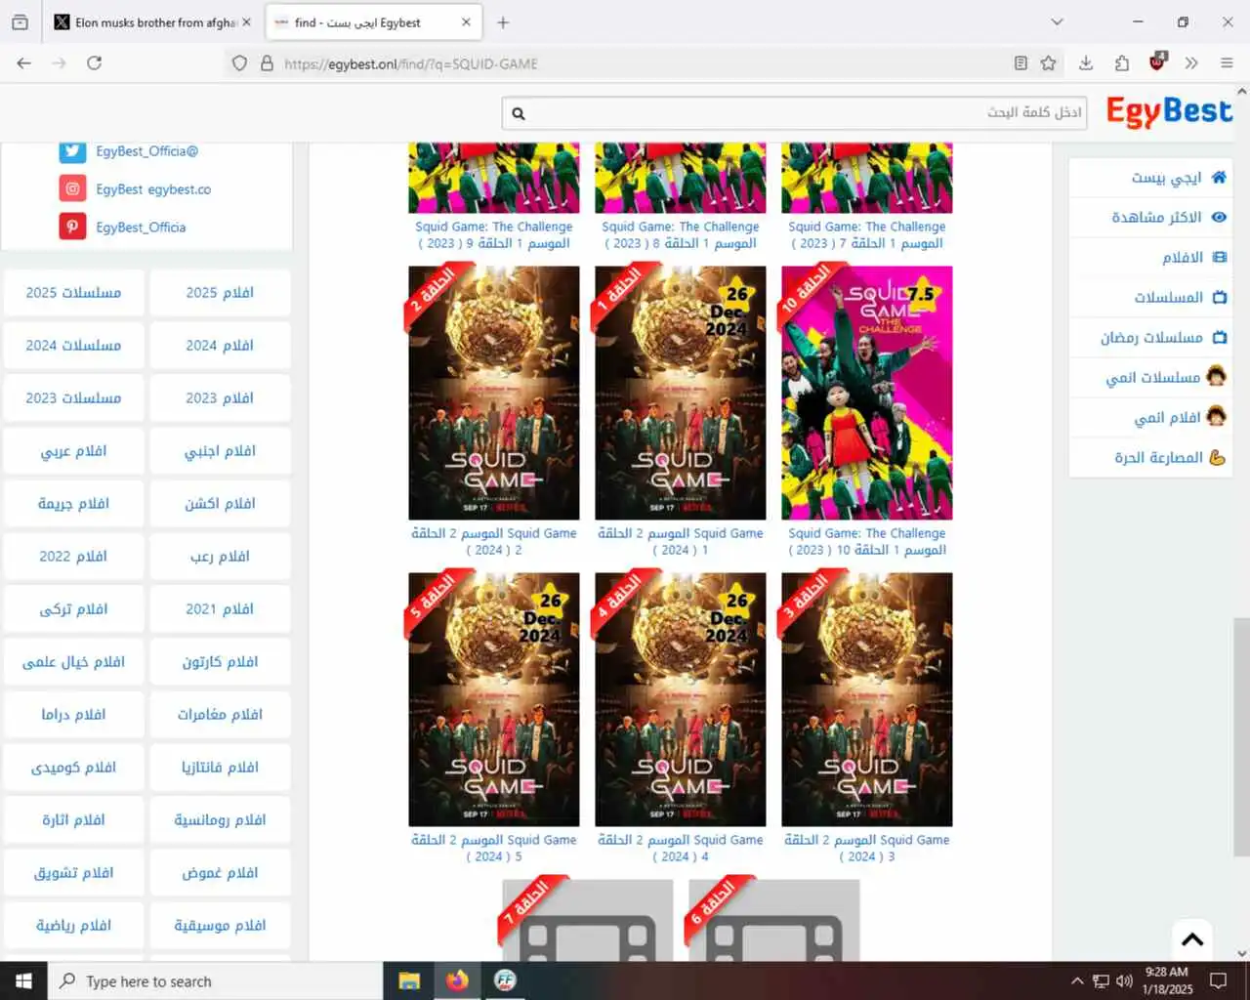Open the Firefox hamburger menu
Screen dimensions: 1250x1000
click(x=1227, y=63)
